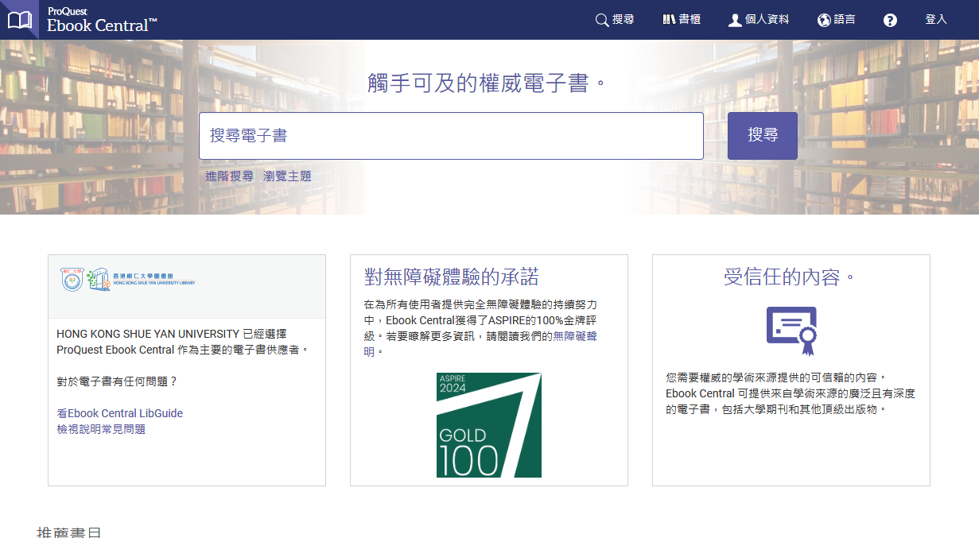
Task: Open the 語言 language menu
Action: 845,20
